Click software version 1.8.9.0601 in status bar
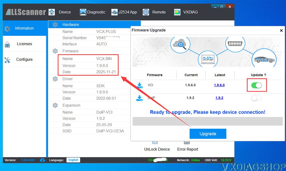Screen dimensions: 286x171 point(28,160)
